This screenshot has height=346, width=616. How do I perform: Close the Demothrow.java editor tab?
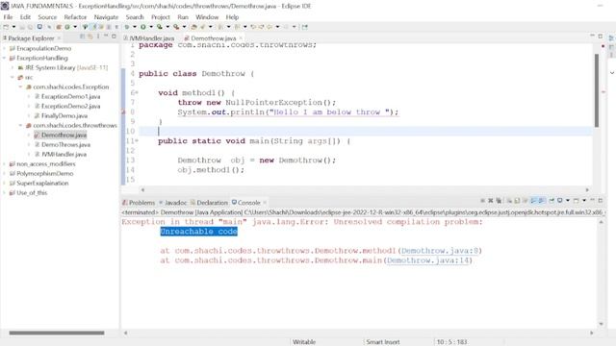(241, 38)
